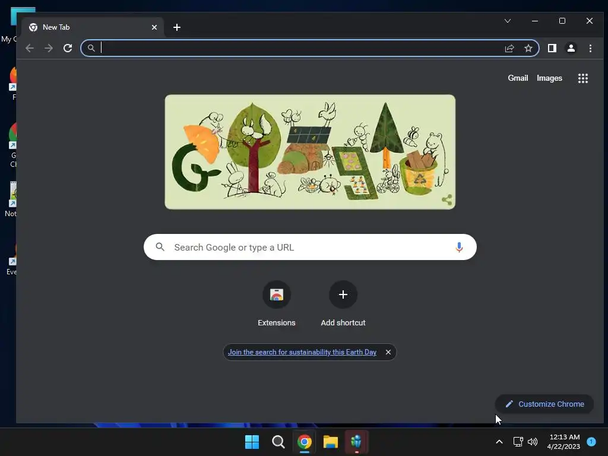Open the Windows Start menu
Screen dimensions: 608x456
[252, 442]
